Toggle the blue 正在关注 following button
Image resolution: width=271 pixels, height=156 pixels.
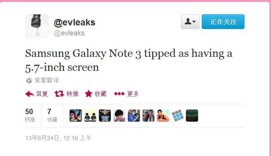tap(223, 22)
